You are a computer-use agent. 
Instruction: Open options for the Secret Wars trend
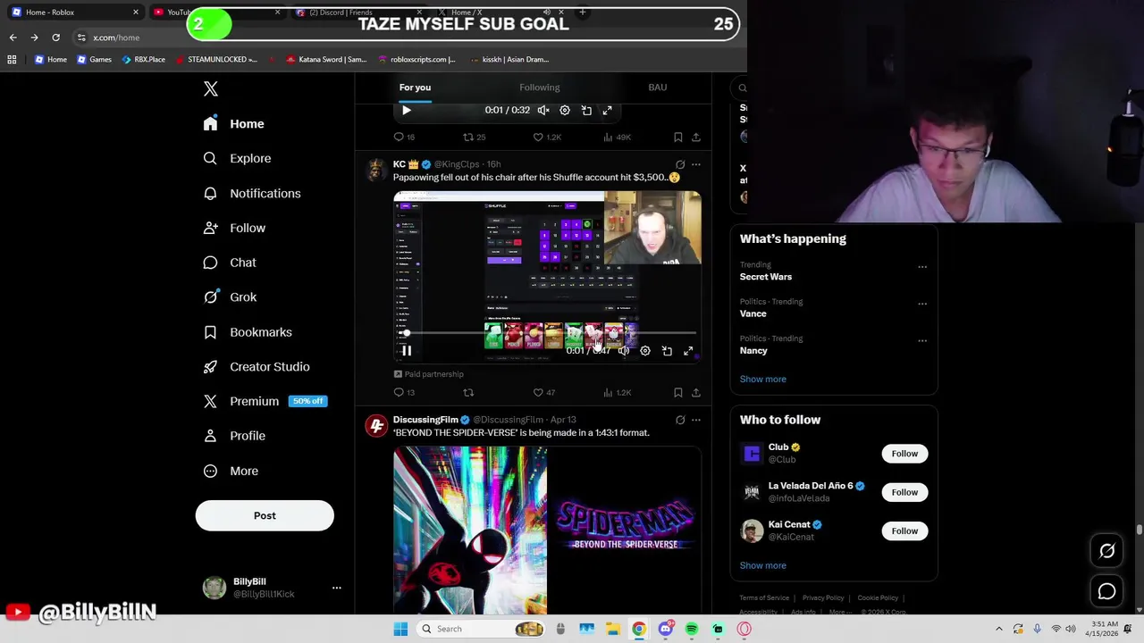click(922, 267)
